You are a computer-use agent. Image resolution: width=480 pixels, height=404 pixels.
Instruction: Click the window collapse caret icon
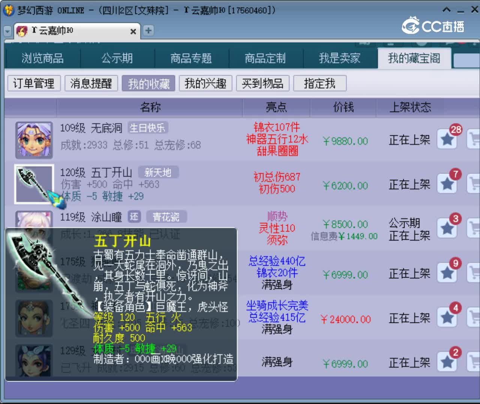(x=446, y=10)
